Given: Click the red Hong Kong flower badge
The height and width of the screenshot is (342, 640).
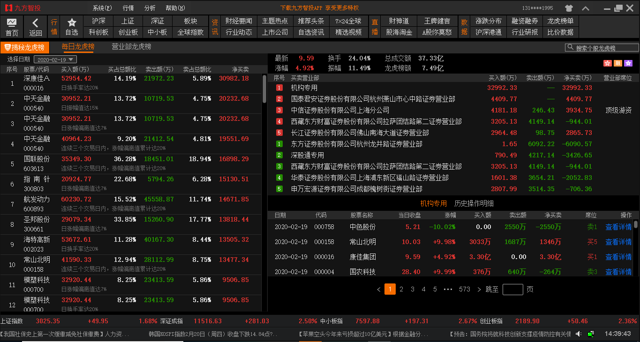Looking at the screenshot, I should [608, 63].
